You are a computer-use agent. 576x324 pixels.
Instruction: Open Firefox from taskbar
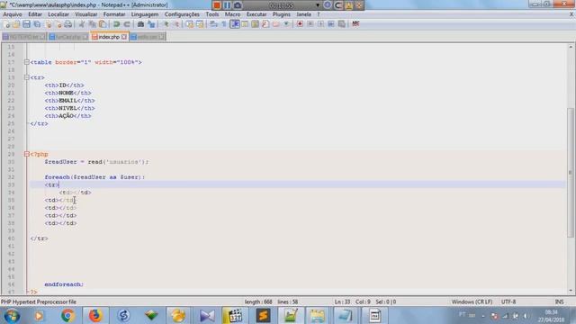click(95, 316)
